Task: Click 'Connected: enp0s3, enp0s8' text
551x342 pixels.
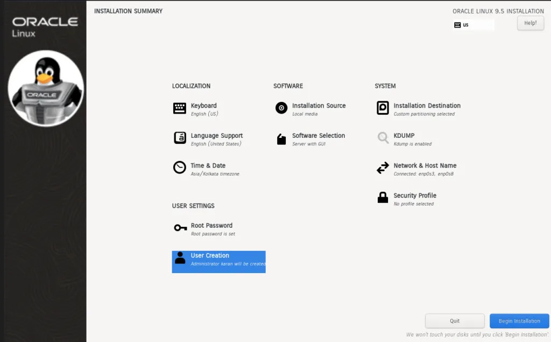Action: pyautogui.click(x=423, y=174)
